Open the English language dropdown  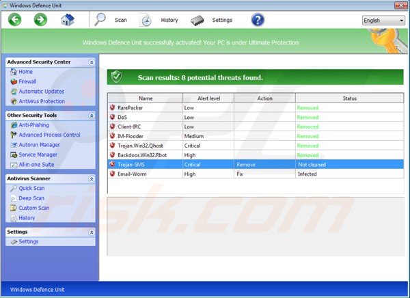[383, 21]
